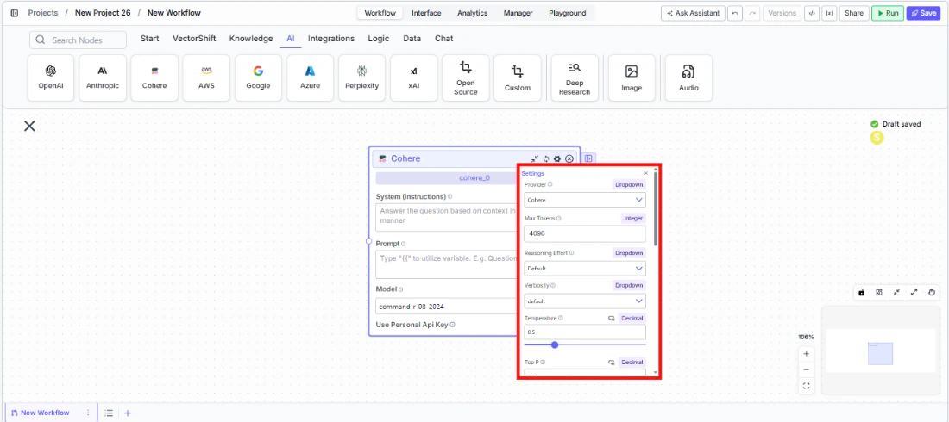Save the workflow
The height and width of the screenshot is (422, 949).
(924, 13)
